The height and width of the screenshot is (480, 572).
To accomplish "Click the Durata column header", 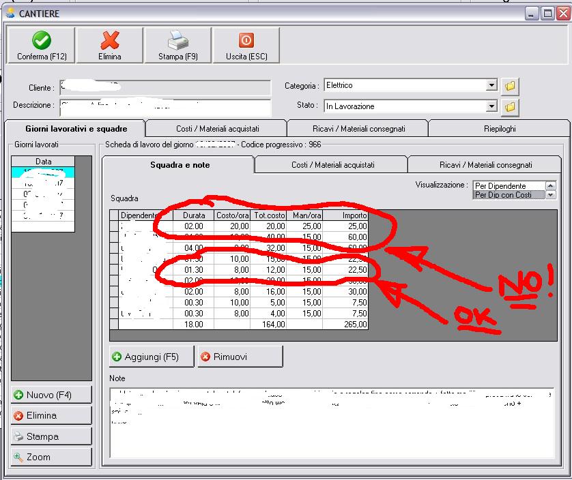I will point(193,215).
